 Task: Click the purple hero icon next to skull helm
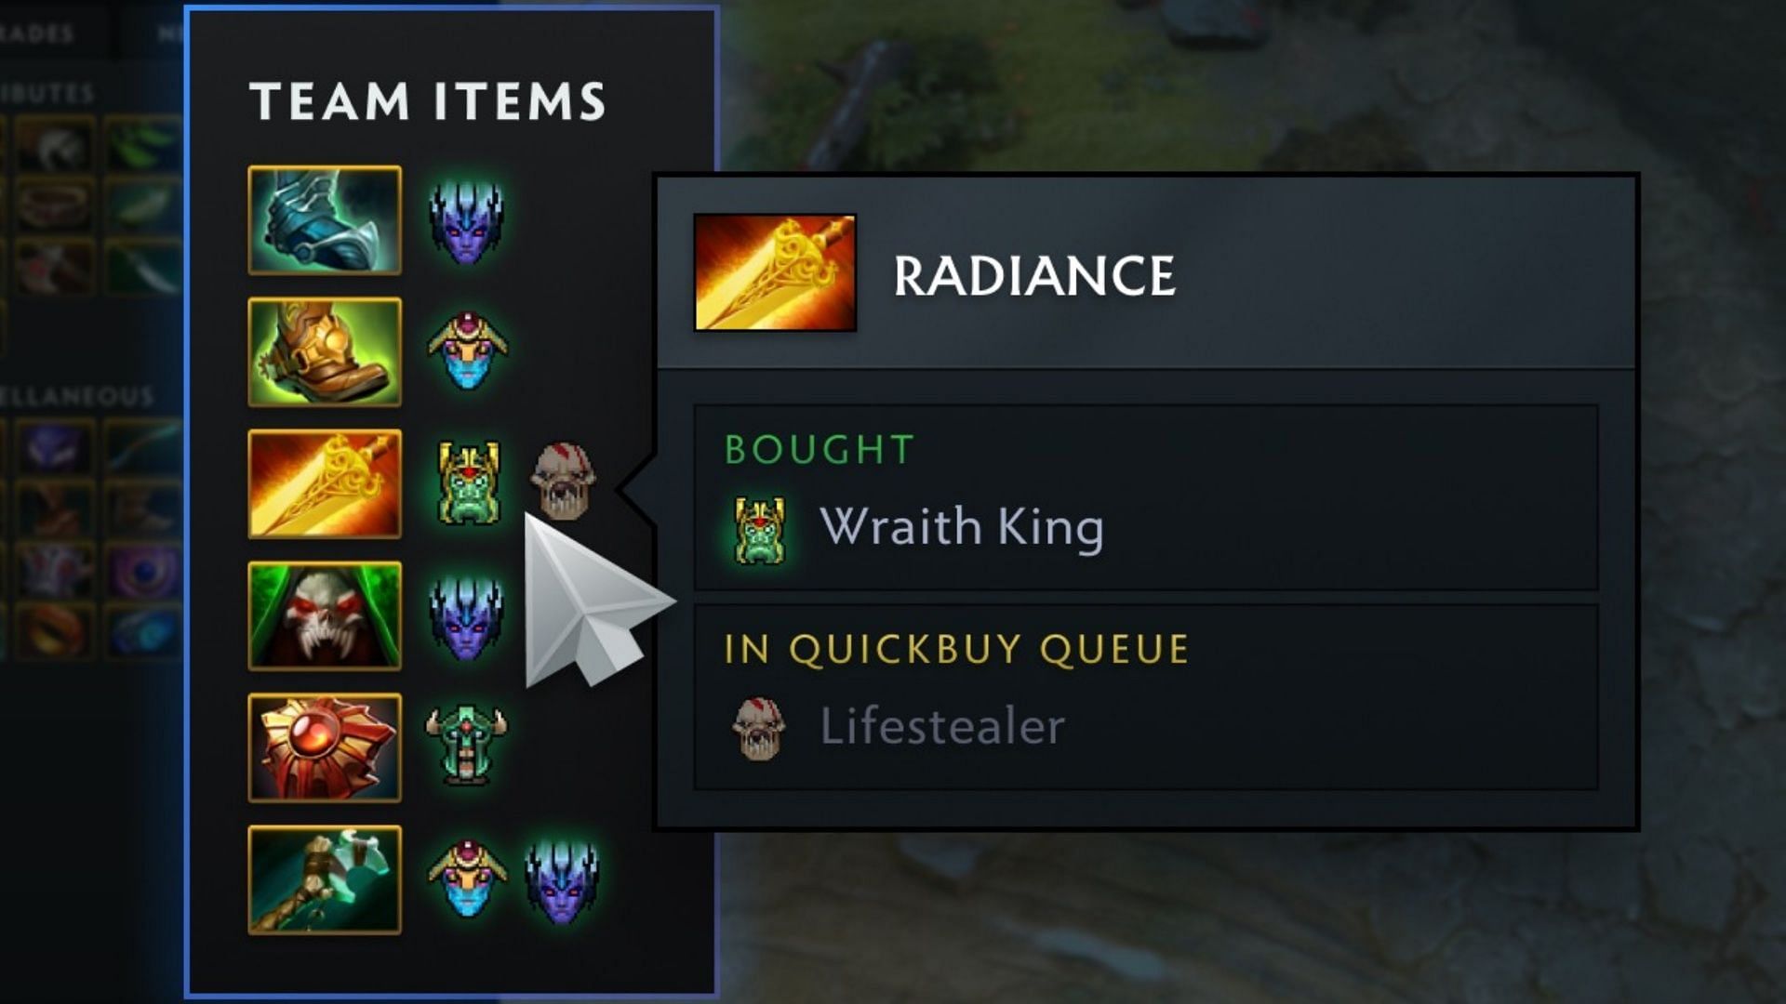click(x=467, y=617)
